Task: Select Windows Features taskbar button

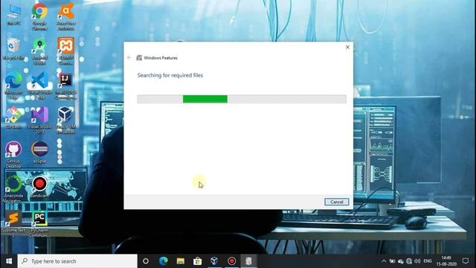Action: [248, 261]
